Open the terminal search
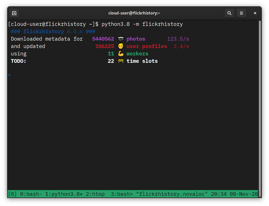 point(229,13)
